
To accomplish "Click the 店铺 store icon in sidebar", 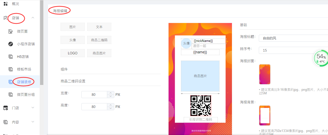I will click(6, 18).
